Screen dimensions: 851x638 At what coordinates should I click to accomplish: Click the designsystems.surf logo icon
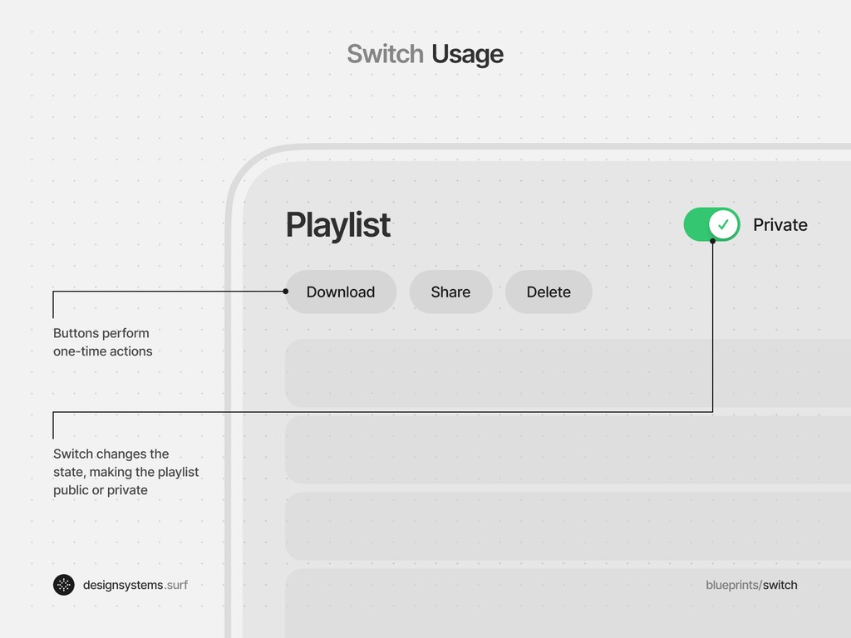(62, 585)
